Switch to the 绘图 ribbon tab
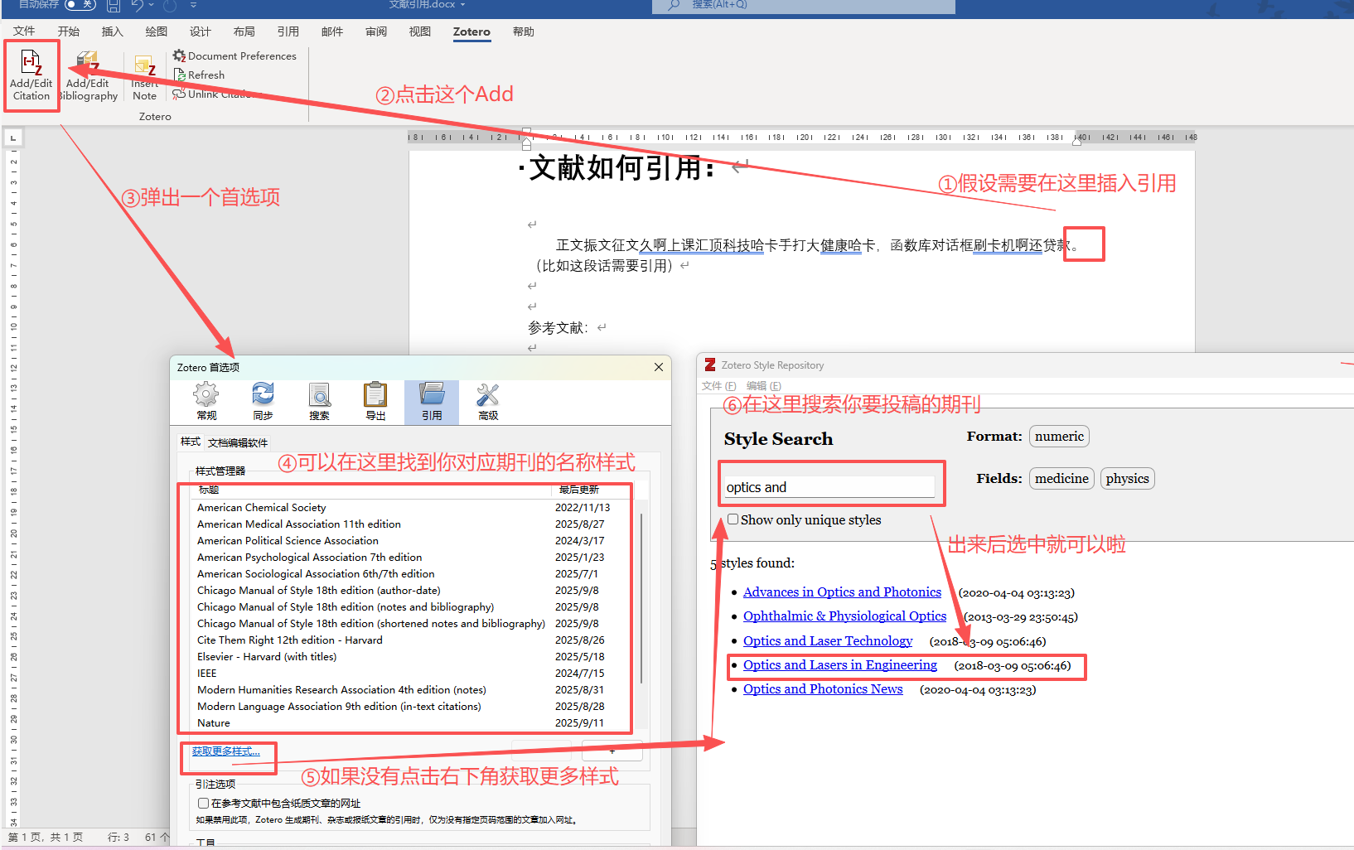1354x850 pixels. (157, 31)
